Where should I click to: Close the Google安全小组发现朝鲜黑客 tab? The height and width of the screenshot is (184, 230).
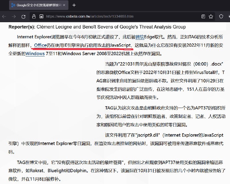click(64, 5)
